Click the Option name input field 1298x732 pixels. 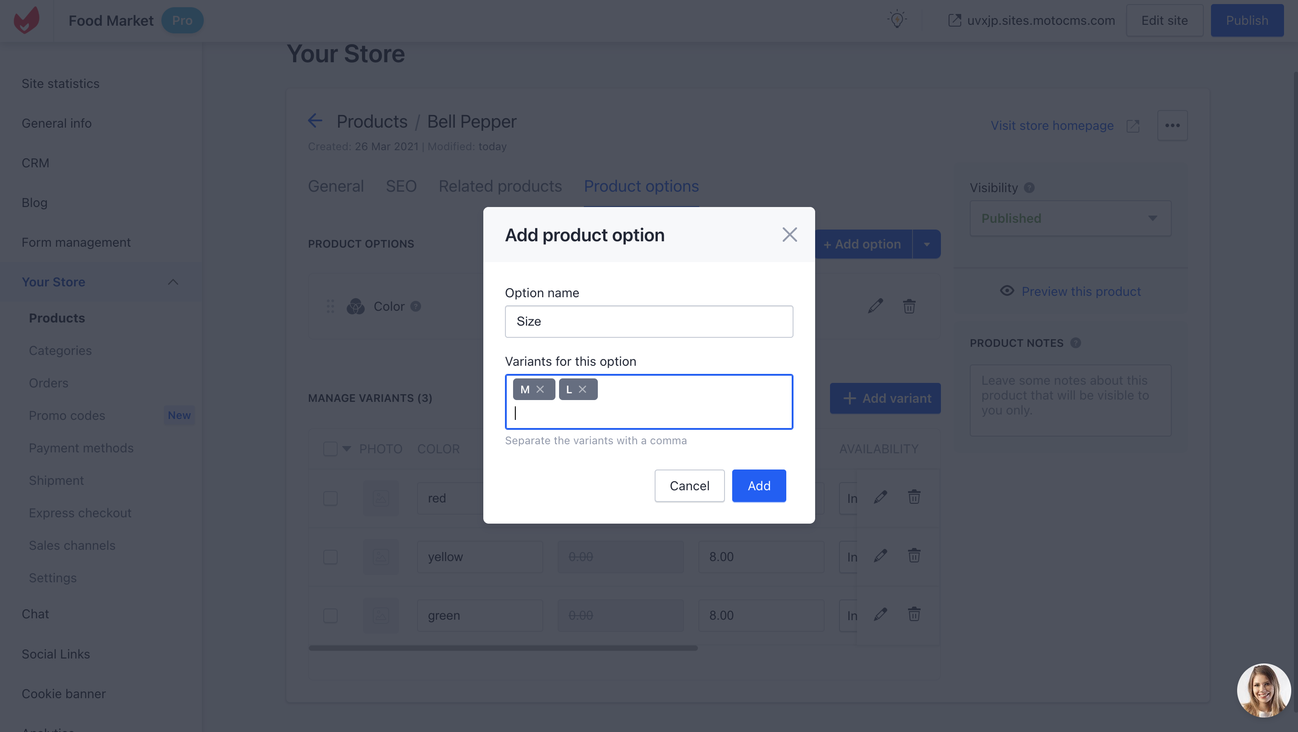(x=649, y=321)
